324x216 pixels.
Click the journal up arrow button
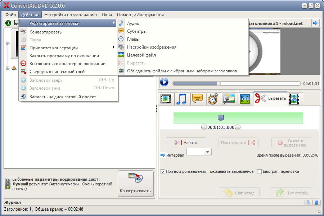[x=316, y=202]
